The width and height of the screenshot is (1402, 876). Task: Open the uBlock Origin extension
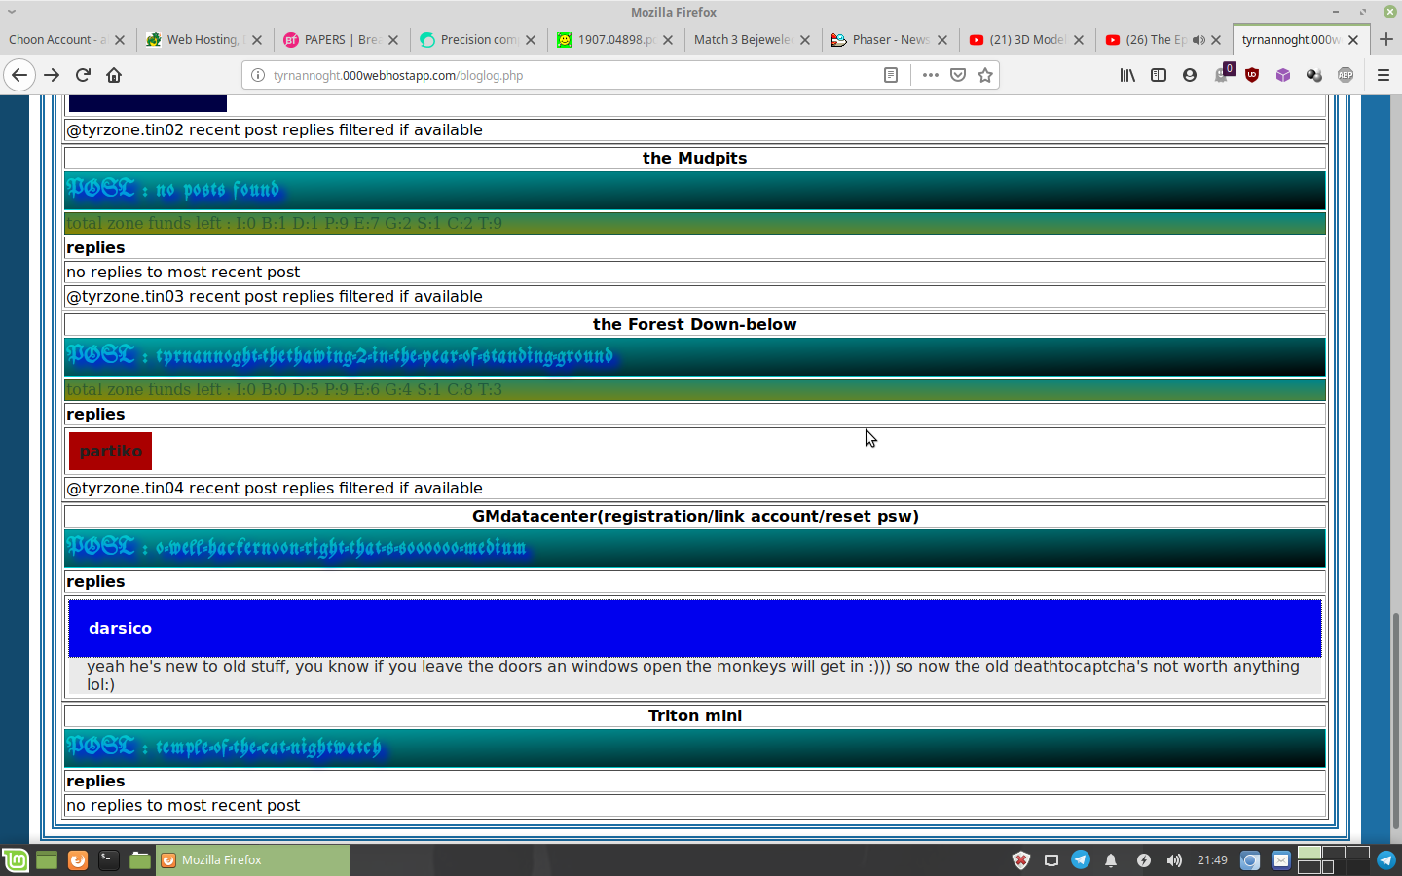[x=1252, y=75]
